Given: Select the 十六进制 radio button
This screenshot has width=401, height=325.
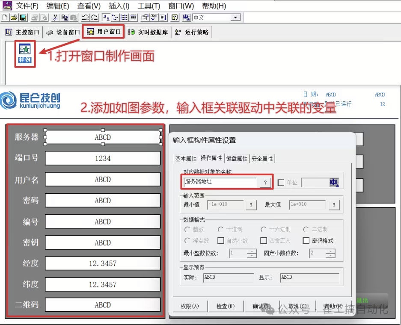Looking at the screenshot, I should pyautogui.click(x=263, y=229).
